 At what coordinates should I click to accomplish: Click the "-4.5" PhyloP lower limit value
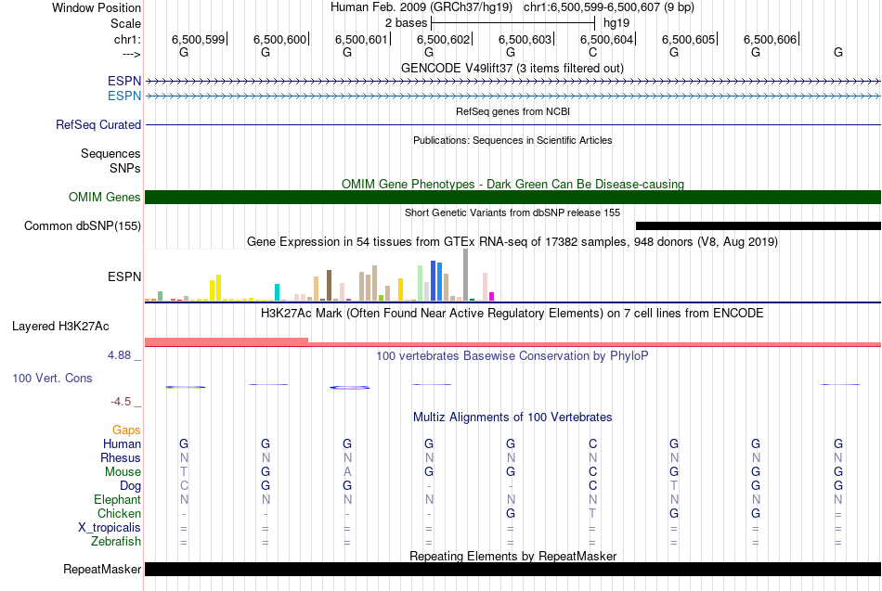121,402
